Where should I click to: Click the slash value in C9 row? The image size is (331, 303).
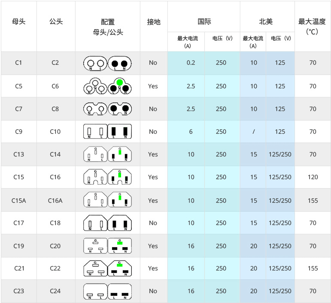click(254, 132)
